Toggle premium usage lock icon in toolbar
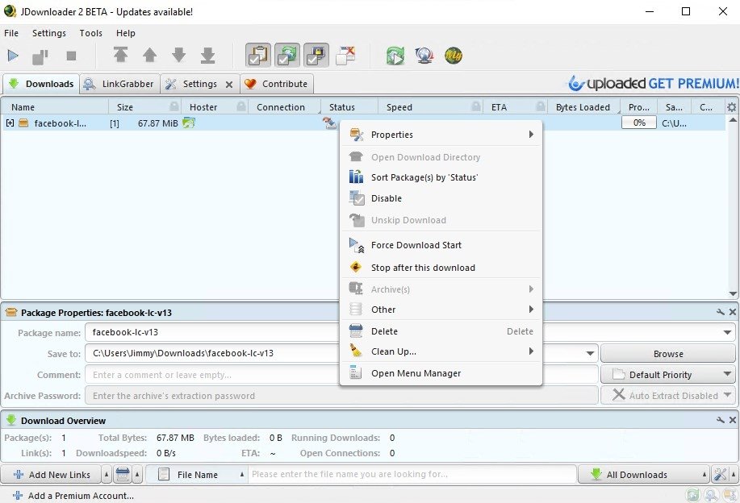This screenshot has width=740, height=503. 316,55
